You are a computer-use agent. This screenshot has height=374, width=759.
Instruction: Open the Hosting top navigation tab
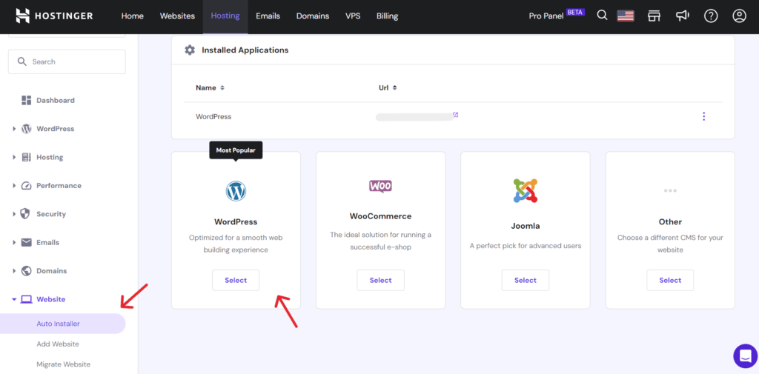(x=225, y=16)
